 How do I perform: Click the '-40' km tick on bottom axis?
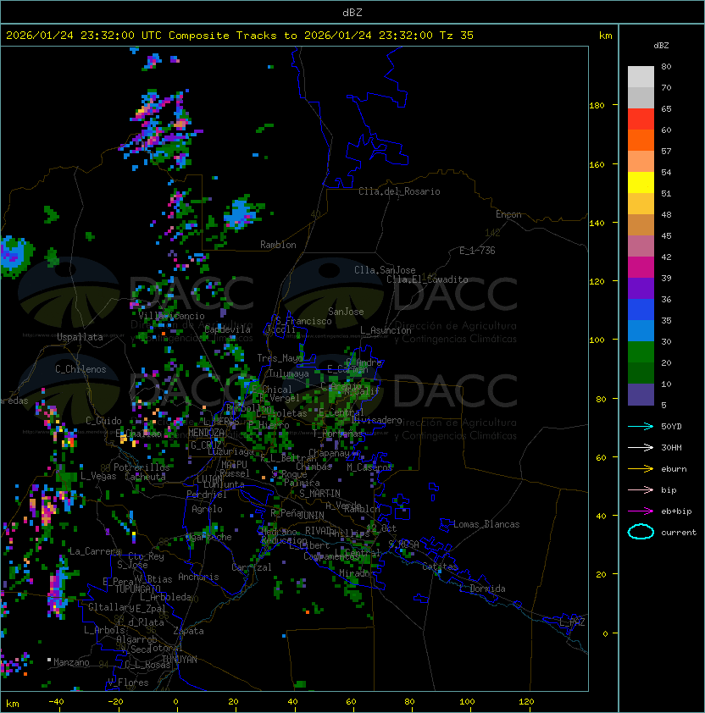(x=56, y=702)
